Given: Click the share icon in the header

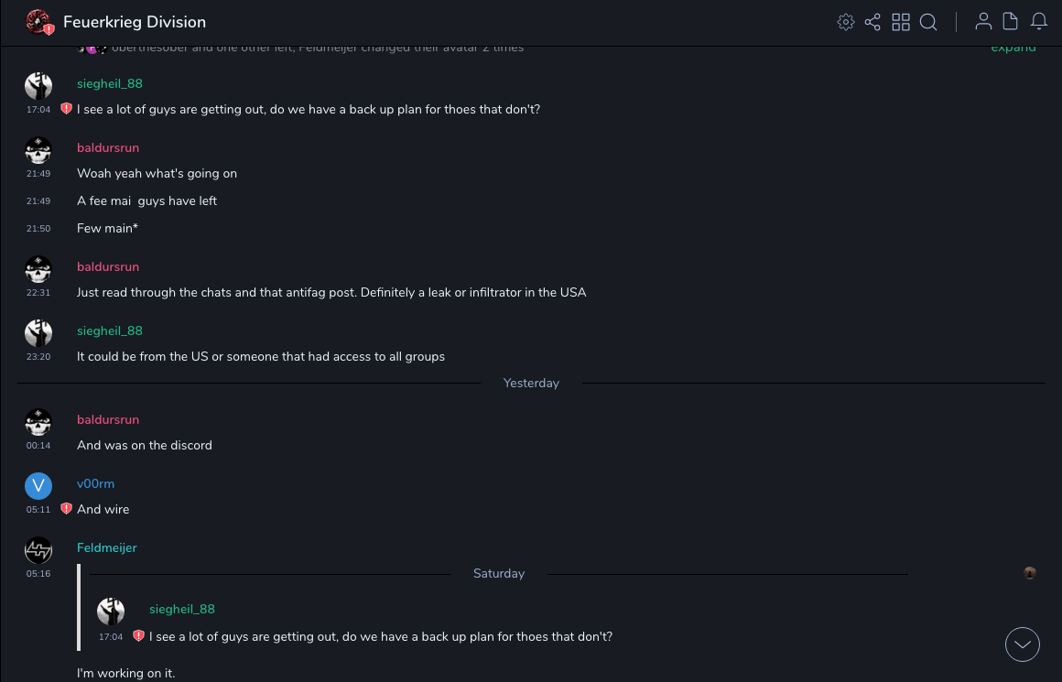Looking at the screenshot, I should (872, 22).
